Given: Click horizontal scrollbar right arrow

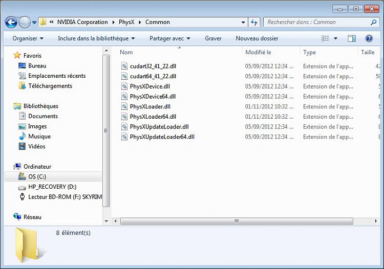Looking at the screenshot, I should 376,221.
